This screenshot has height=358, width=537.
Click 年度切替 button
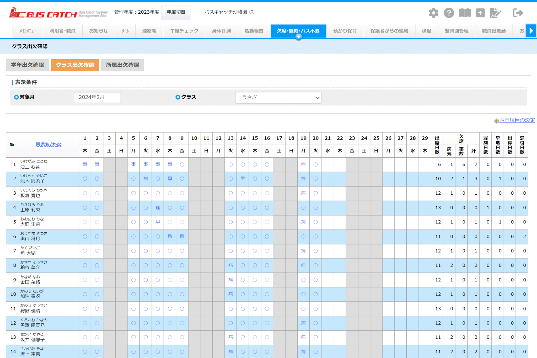pyautogui.click(x=176, y=12)
